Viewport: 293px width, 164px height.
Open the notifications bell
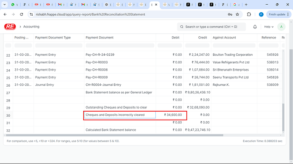[x=255, y=27]
